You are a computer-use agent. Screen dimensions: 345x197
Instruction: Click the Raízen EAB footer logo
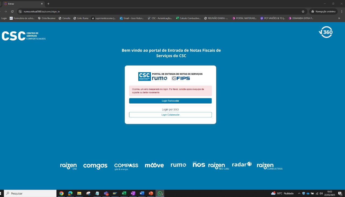68,166
